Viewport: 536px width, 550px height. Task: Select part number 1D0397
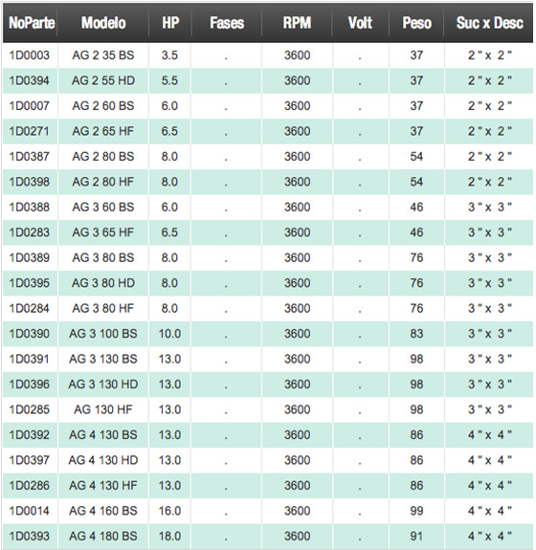[29, 460]
